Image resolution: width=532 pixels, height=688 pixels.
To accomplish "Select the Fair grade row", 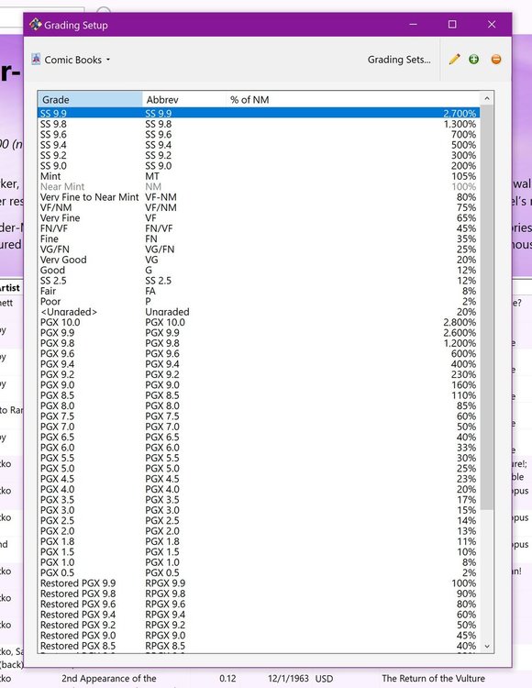I will (x=259, y=291).
